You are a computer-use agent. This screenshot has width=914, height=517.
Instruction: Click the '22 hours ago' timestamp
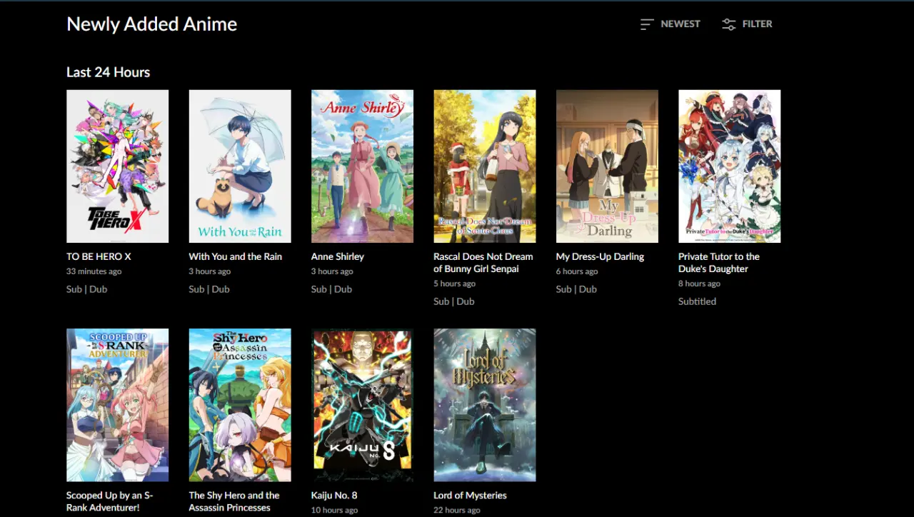pyautogui.click(x=457, y=510)
